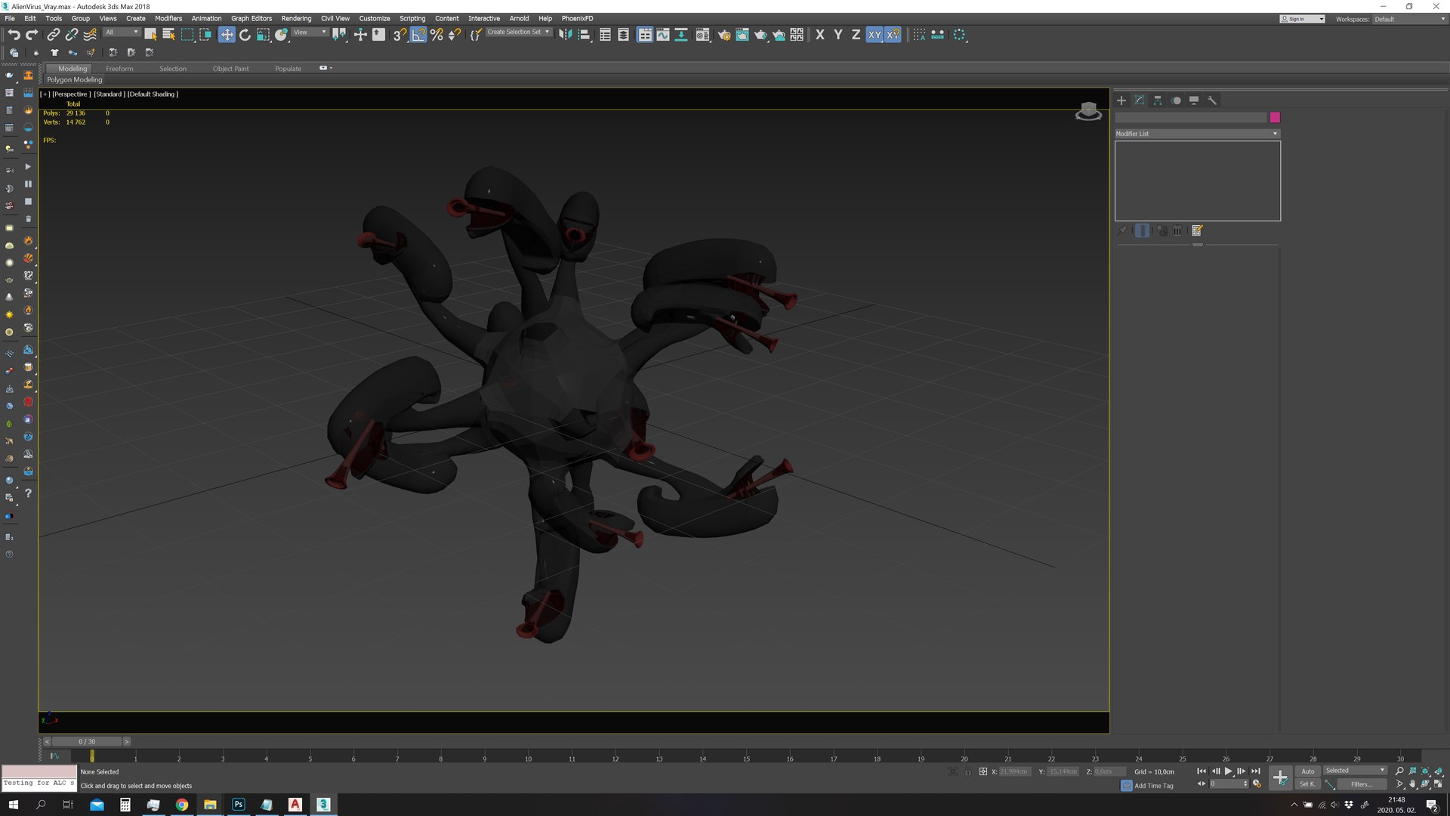The height and width of the screenshot is (816, 1450).
Task: Expand the Create Selection Set dropdown
Action: coord(518,32)
